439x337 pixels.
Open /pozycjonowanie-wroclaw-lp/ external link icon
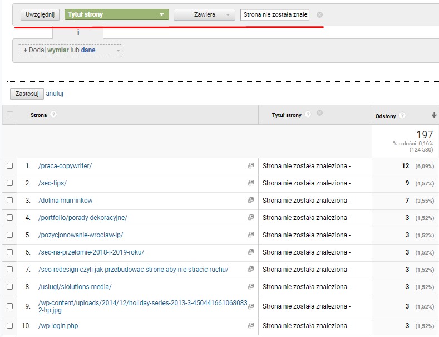251,235
